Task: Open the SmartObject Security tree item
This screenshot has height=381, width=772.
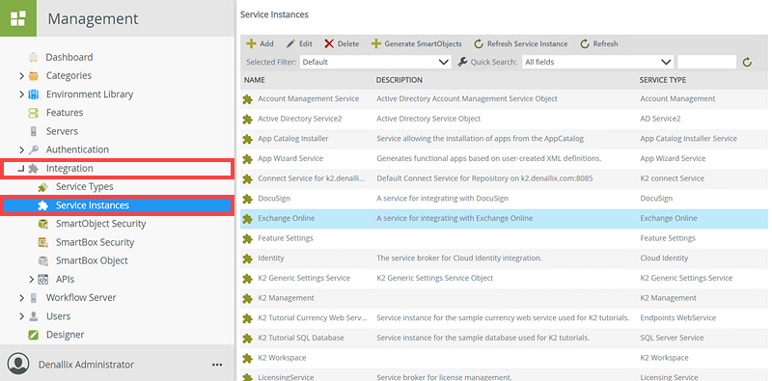Action: [101, 224]
